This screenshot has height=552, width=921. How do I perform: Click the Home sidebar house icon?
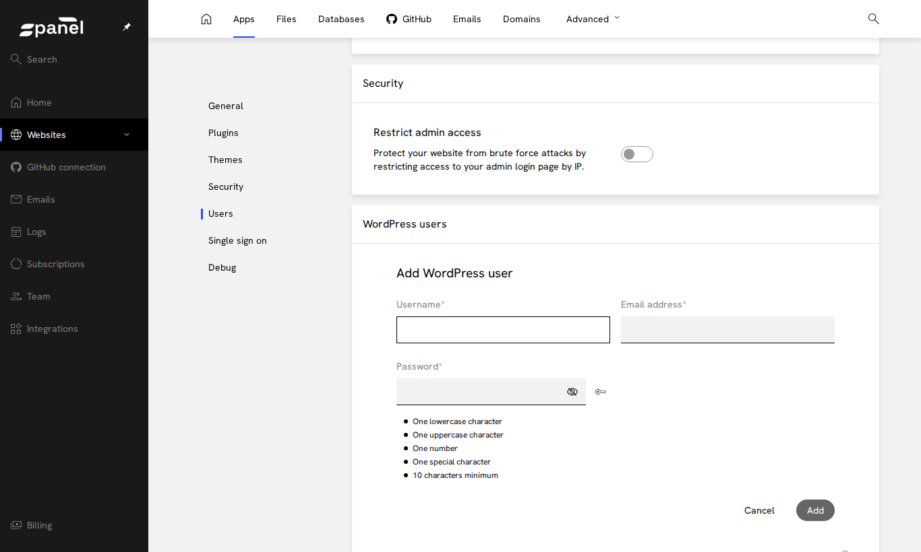[16, 102]
